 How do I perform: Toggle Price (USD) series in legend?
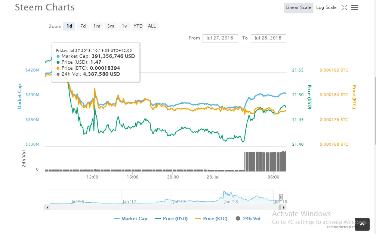(x=172, y=219)
